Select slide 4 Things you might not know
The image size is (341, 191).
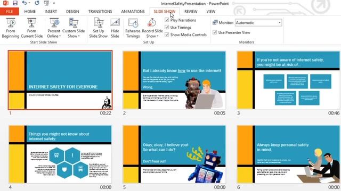pos(60,154)
